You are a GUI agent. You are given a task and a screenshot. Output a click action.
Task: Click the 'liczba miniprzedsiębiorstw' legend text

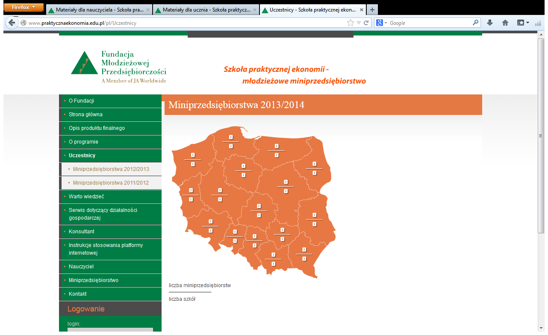(x=200, y=285)
